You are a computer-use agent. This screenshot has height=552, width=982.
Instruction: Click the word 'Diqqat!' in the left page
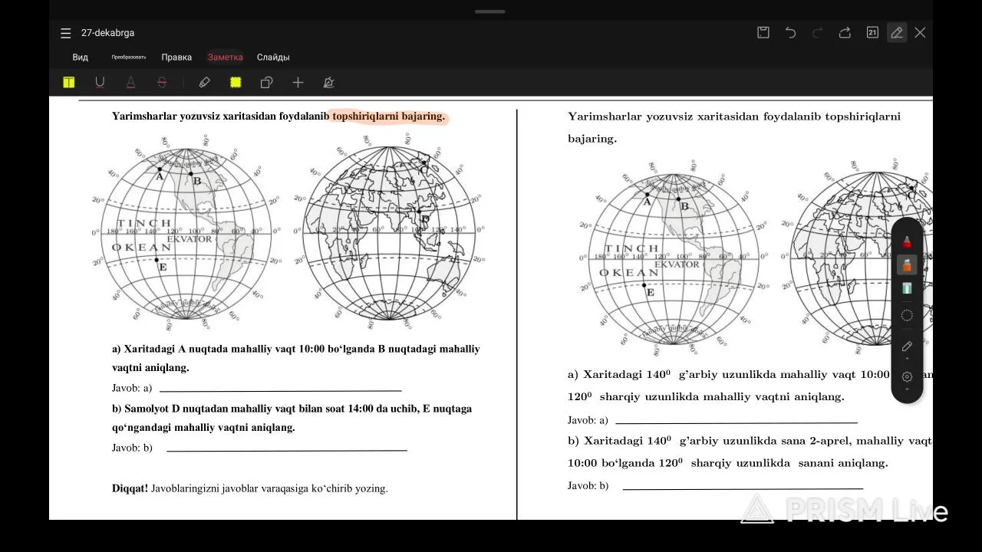click(130, 488)
